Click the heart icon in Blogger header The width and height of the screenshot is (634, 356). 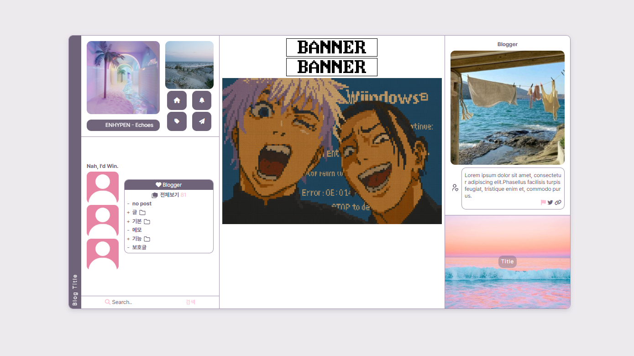point(158,185)
